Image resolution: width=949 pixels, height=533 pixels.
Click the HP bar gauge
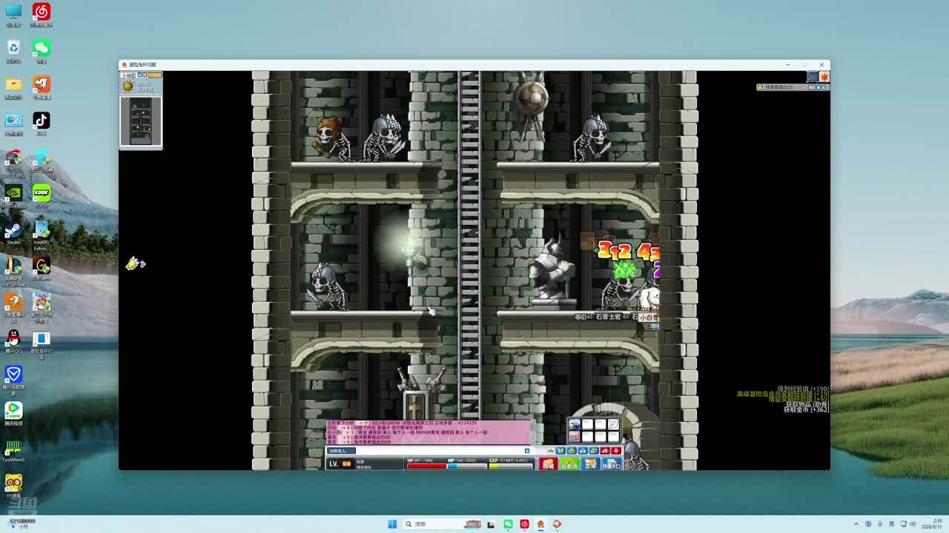click(x=426, y=466)
